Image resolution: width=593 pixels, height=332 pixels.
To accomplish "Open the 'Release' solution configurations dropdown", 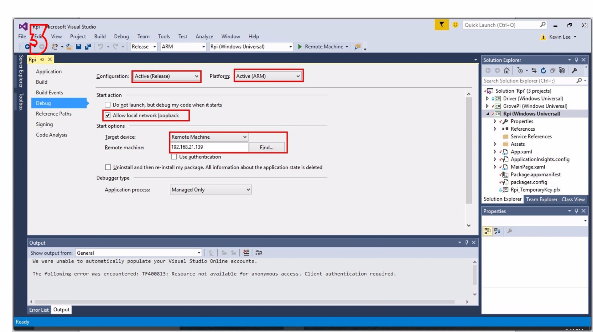I will (144, 47).
